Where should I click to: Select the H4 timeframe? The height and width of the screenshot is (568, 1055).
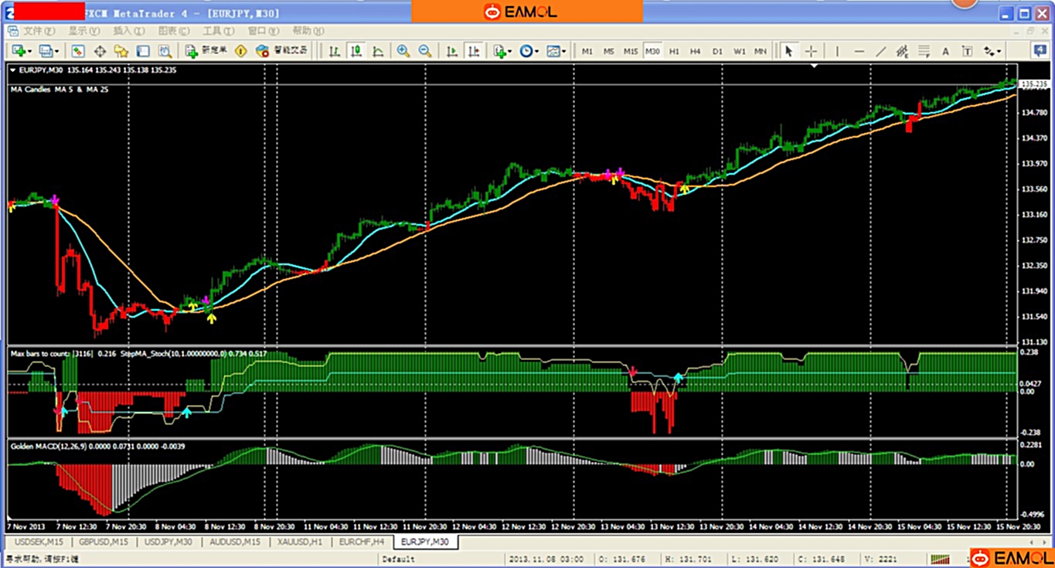click(x=696, y=51)
